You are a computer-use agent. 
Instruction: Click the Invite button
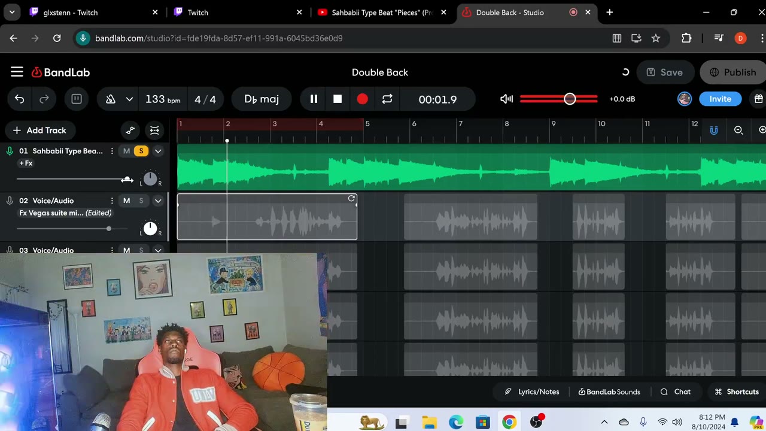(x=720, y=99)
